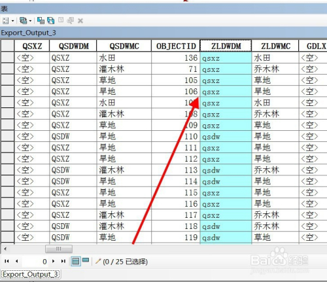The width and height of the screenshot is (327, 282).
Task: Go to the next record
Action: [x=54, y=261]
